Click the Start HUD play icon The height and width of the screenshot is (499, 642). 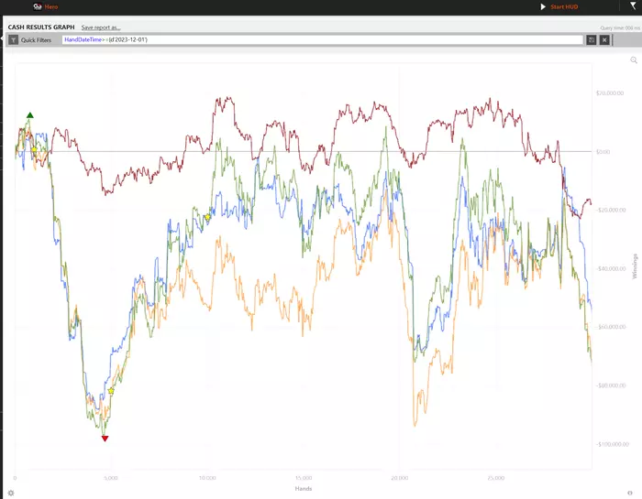click(543, 6)
